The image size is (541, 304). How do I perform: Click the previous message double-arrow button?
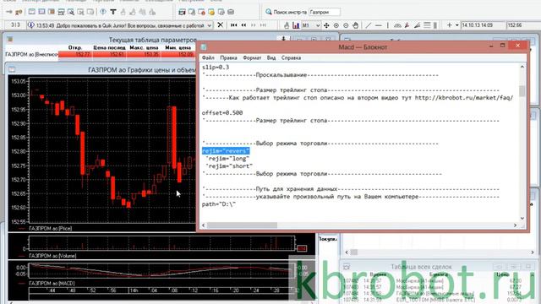pos(243,25)
